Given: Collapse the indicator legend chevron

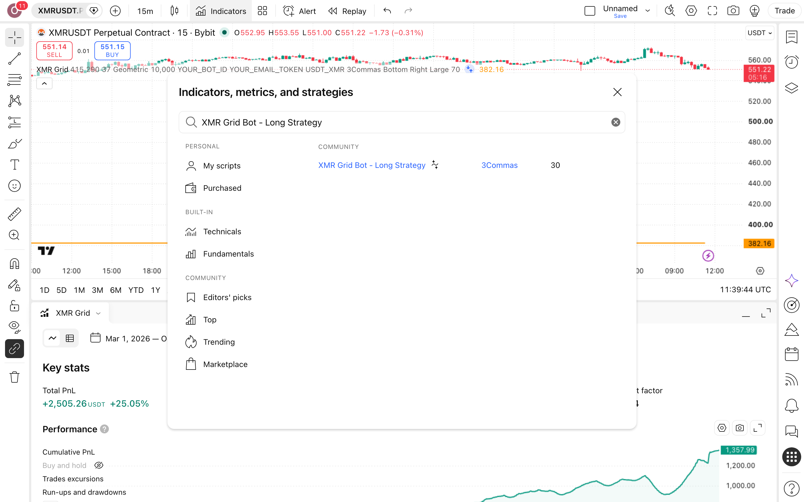Looking at the screenshot, I should [44, 84].
